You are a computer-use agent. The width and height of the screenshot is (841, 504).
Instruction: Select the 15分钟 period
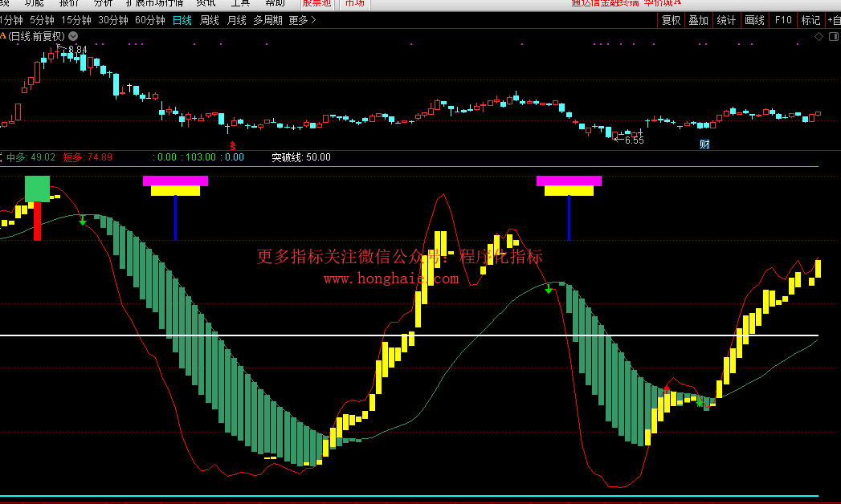(x=76, y=20)
